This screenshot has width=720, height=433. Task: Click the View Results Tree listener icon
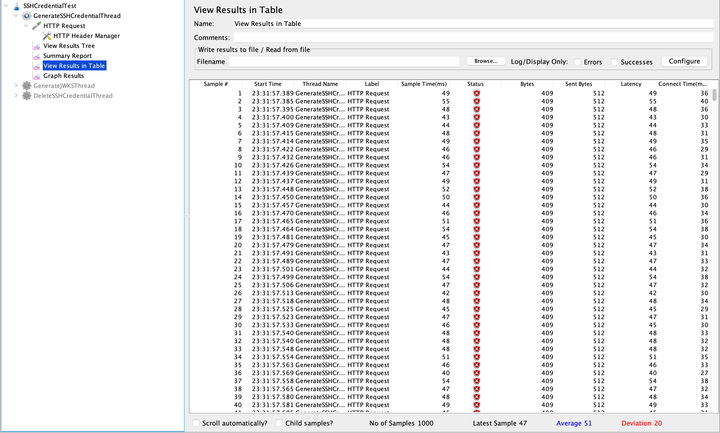37,46
